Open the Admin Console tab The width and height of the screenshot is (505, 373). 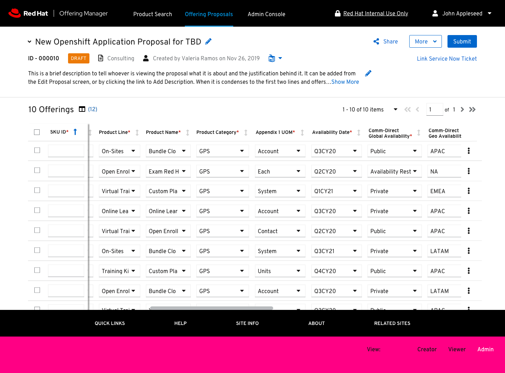(266, 14)
